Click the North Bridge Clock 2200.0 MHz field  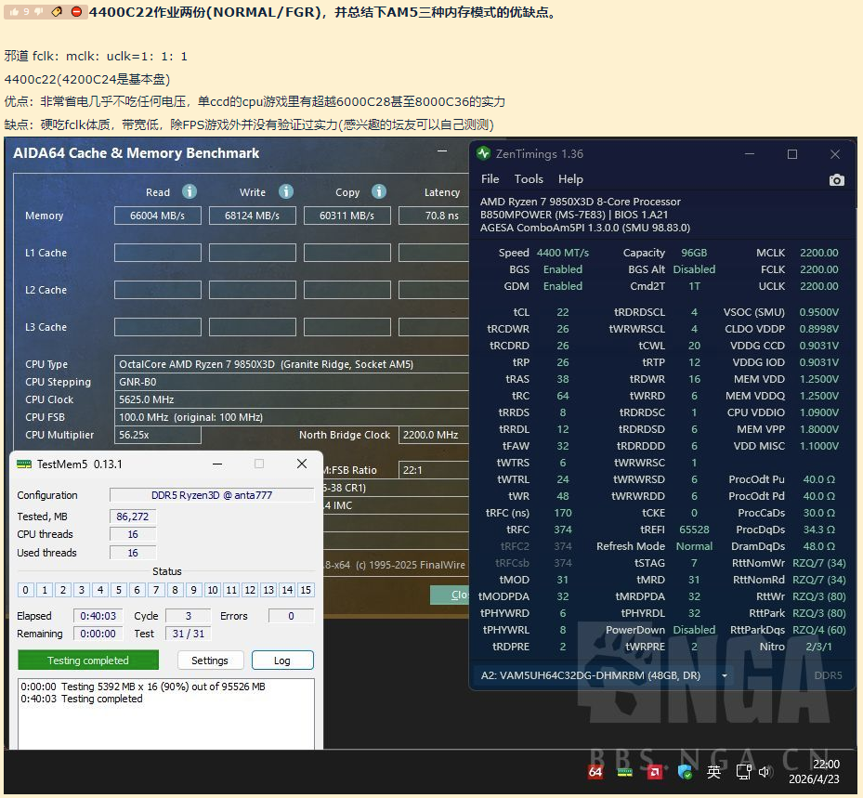tap(434, 435)
